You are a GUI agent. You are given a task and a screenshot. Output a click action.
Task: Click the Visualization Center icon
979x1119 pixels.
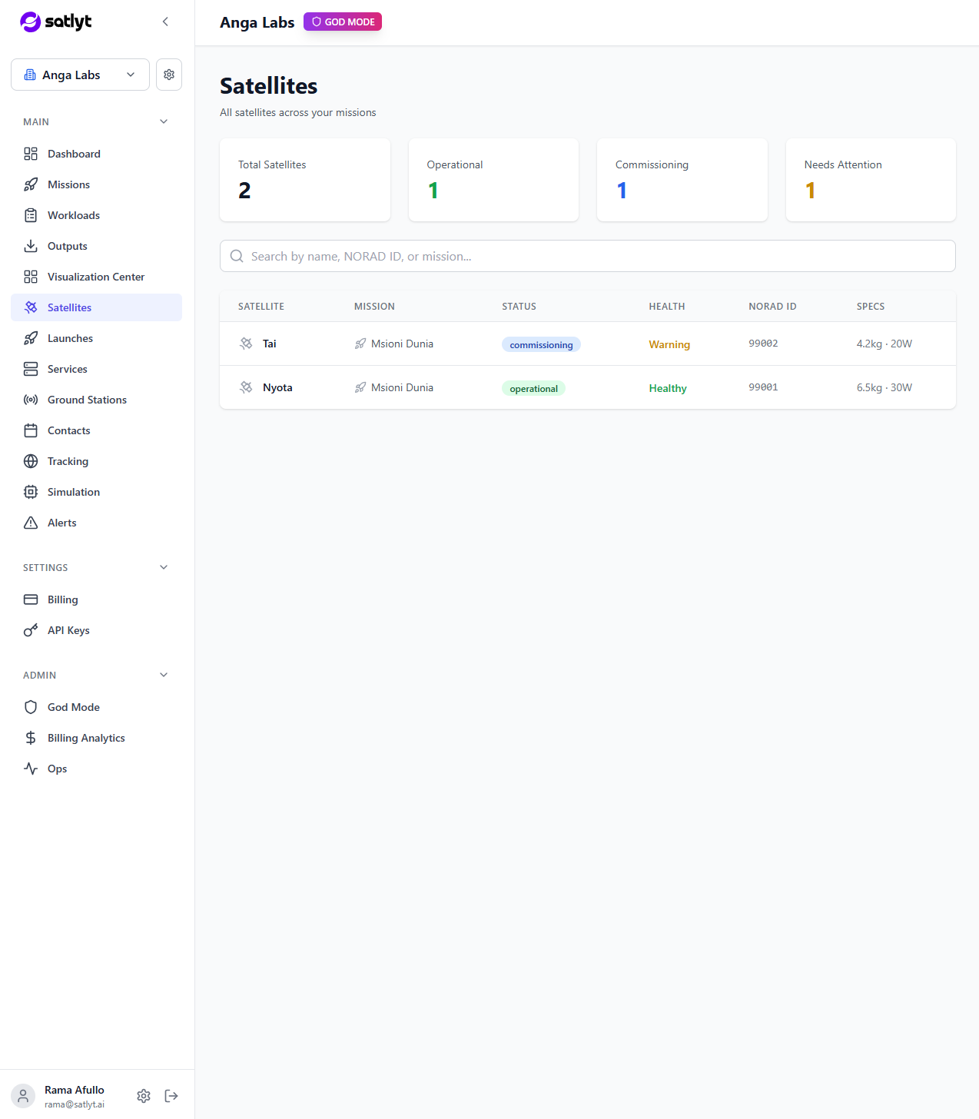pyautogui.click(x=31, y=277)
